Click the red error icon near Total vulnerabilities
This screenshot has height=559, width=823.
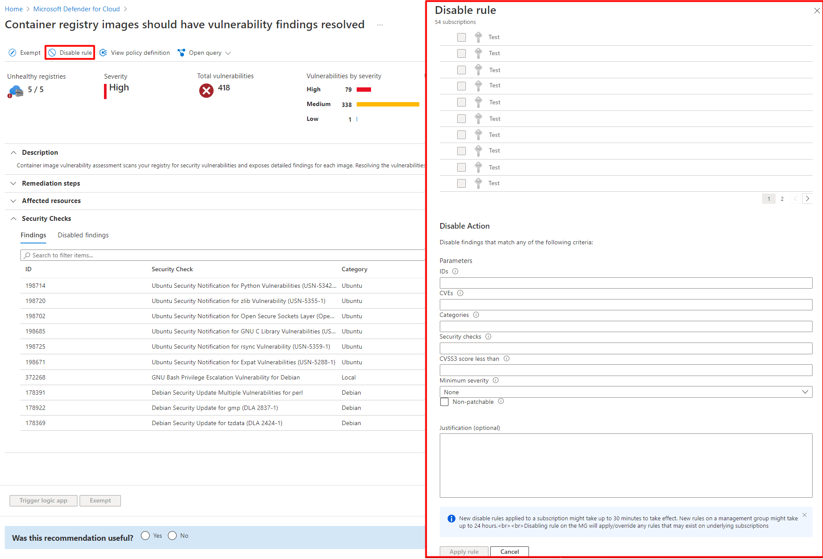(206, 90)
